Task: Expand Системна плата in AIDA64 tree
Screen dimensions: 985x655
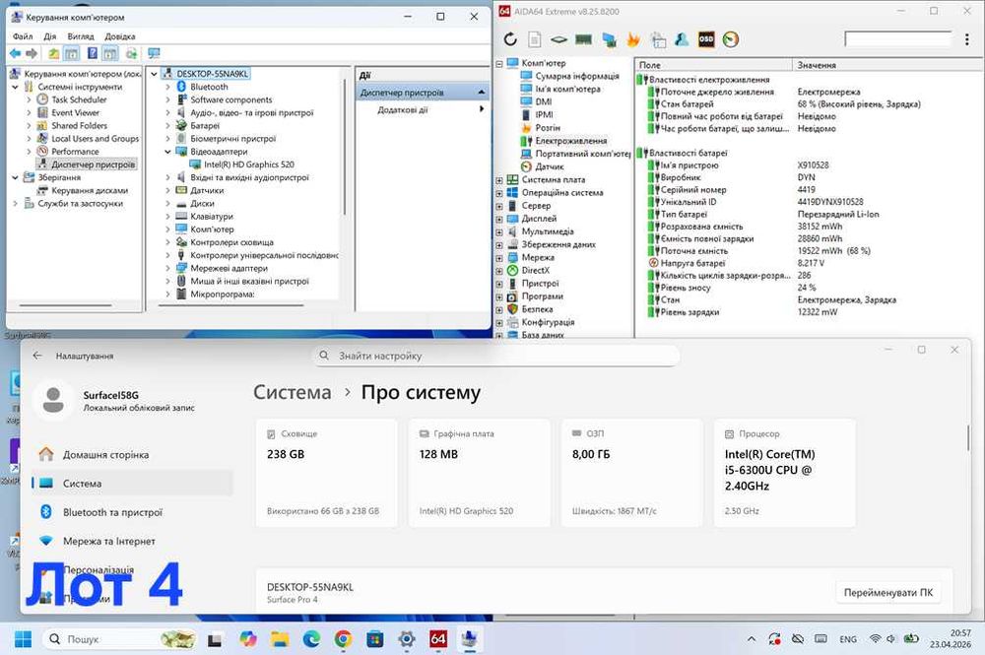Action: tap(499, 179)
